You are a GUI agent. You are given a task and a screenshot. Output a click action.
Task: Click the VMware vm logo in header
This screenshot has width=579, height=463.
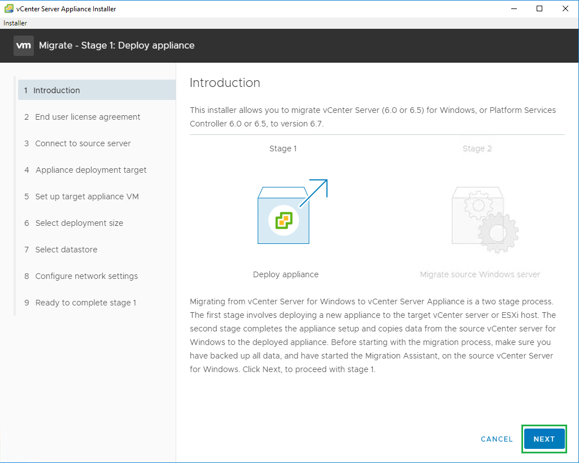[x=23, y=46]
